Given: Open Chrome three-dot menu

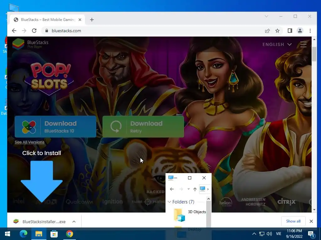Looking at the screenshot, I should [310, 31].
